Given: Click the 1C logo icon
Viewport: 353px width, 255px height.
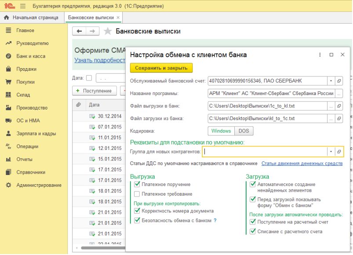Looking at the screenshot, I should pos(10,6).
